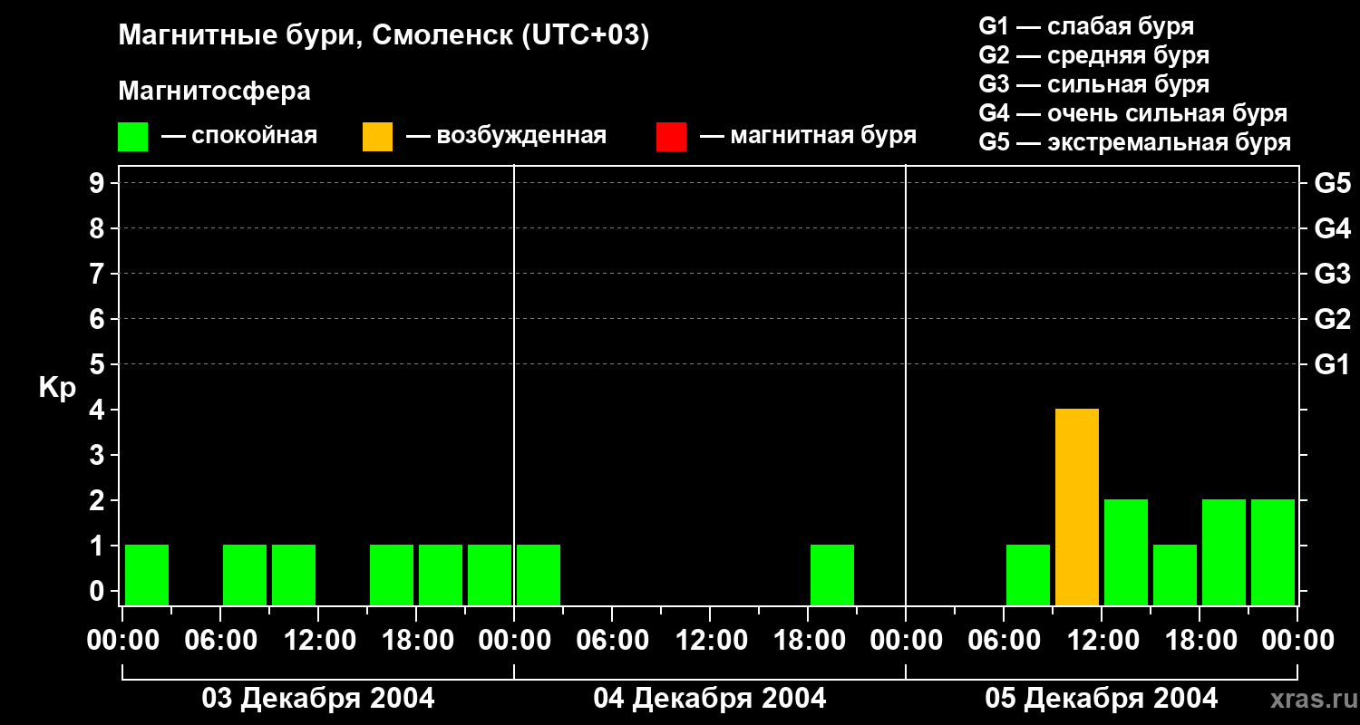Click the title 'Магнитные бури, Смоленск (UTC+03)'
This screenshot has height=725, width=1360.
(x=384, y=36)
